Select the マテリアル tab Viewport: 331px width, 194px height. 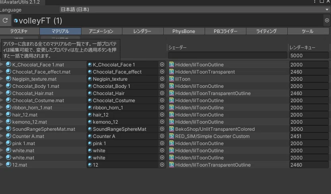click(x=60, y=31)
